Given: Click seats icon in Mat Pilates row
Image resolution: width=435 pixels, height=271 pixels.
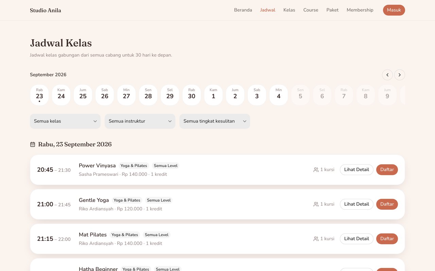Looking at the screenshot, I should (x=316, y=239).
